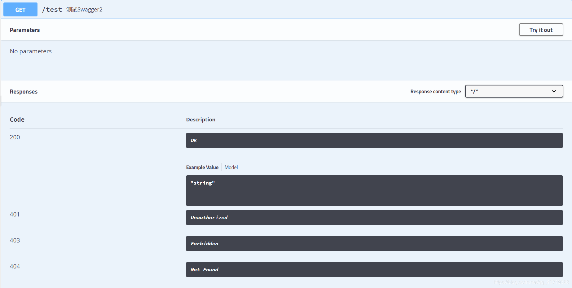Viewport: 572px width, 288px height.
Task: Click the 404 response code
Action: tap(15, 266)
